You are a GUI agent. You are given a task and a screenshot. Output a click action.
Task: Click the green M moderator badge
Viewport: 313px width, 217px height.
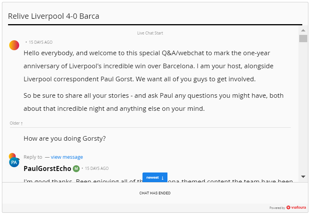click(76, 169)
